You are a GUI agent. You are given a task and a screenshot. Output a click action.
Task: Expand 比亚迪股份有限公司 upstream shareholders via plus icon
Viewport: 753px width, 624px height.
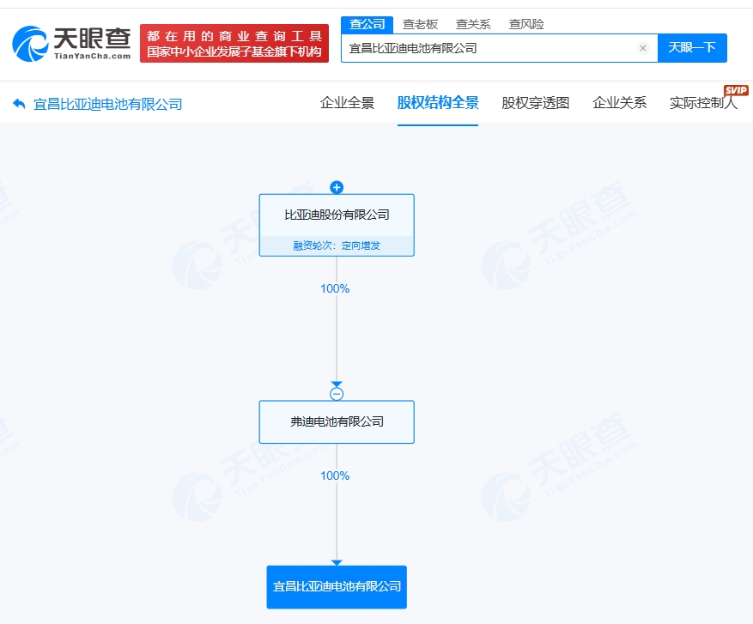pos(336,187)
